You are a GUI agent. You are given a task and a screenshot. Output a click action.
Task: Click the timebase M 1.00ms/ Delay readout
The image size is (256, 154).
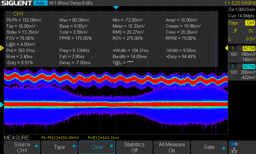point(71,3)
